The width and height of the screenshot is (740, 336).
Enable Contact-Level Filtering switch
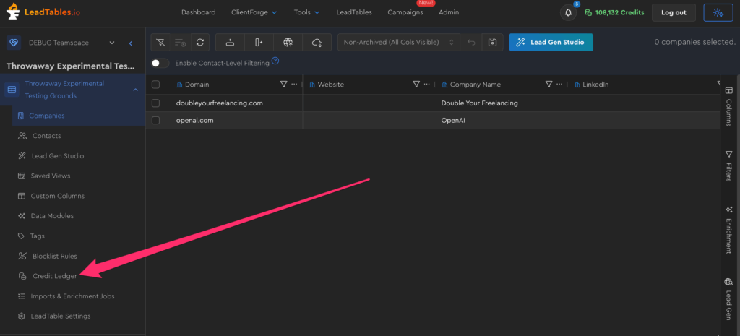[160, 63]
